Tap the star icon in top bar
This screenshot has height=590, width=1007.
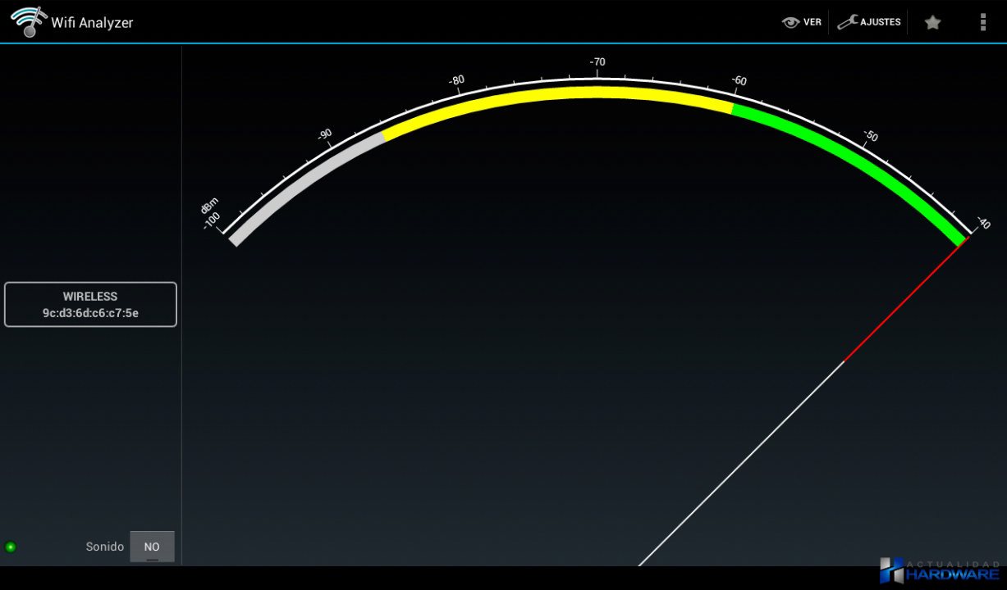coord(932,22)
